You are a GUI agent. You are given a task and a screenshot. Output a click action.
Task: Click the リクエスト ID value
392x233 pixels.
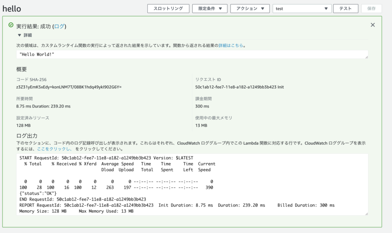[x=239, y=87]
